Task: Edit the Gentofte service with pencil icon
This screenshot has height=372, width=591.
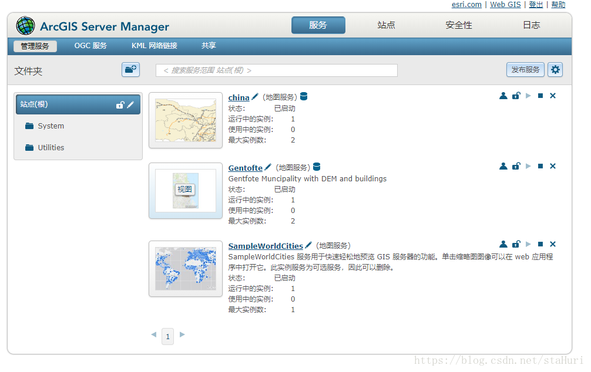Action: click(x=268, y=167)
